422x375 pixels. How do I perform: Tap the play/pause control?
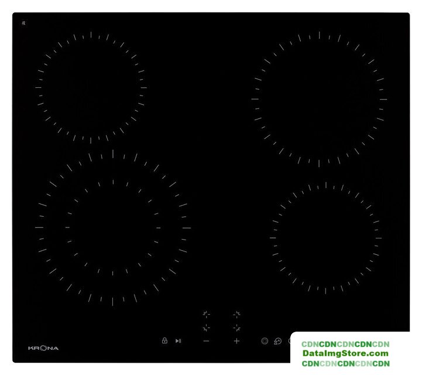179,340
